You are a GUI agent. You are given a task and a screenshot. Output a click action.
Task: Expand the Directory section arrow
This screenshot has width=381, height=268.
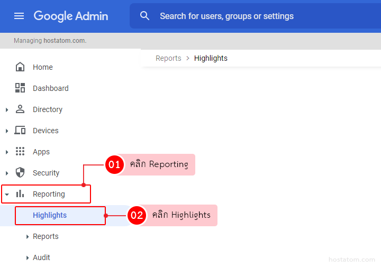pyautogui.click(x=7, y=110)
